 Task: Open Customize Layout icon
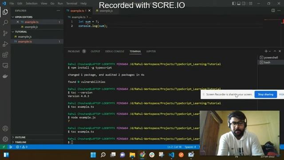(x=250, y=4)
